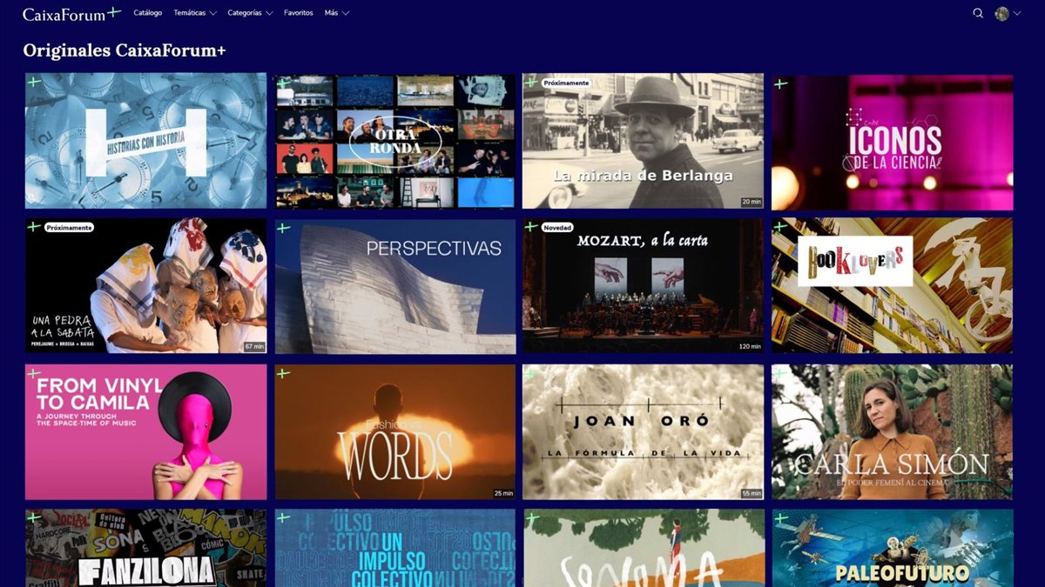Expand the Temáticas dropdown
1045x587 pixels.
[x=194, y=13]
